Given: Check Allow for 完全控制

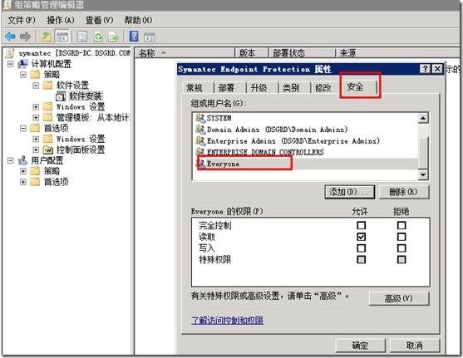Looking at the screenshot, I should (361, 225).
